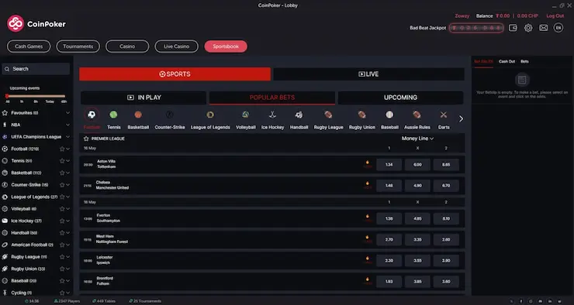This screenshot has height=305, width=574.
Task: Adjust the Upcoming events time slider handle
Action: pos(7,96)
